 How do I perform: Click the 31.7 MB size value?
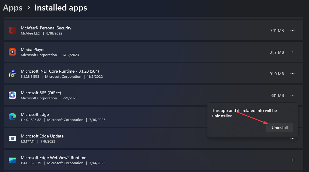(x=277, y=52)
